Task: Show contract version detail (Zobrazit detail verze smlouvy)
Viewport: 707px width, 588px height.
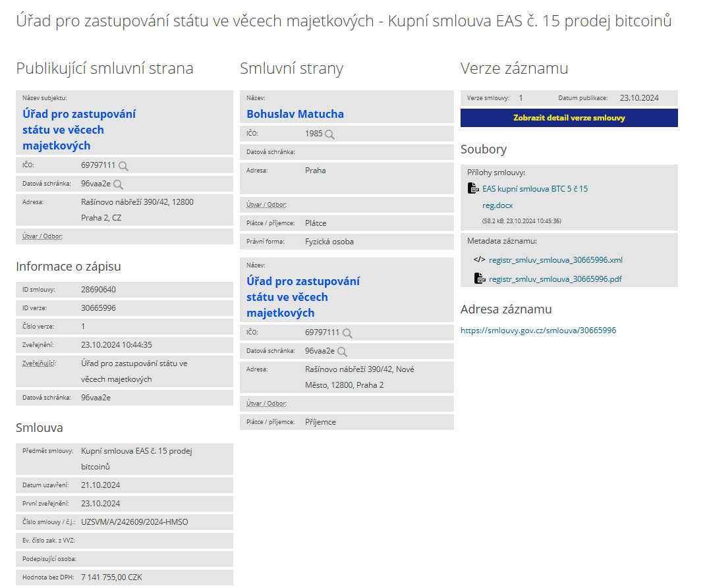Action: coord(569,118)
